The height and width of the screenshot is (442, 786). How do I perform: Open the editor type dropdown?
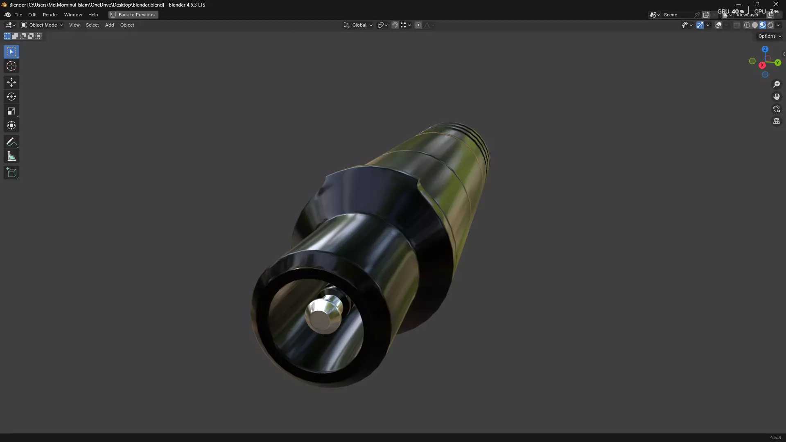click(10, 25)
